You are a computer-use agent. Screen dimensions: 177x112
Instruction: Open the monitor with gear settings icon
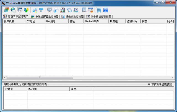click(20, 10)
